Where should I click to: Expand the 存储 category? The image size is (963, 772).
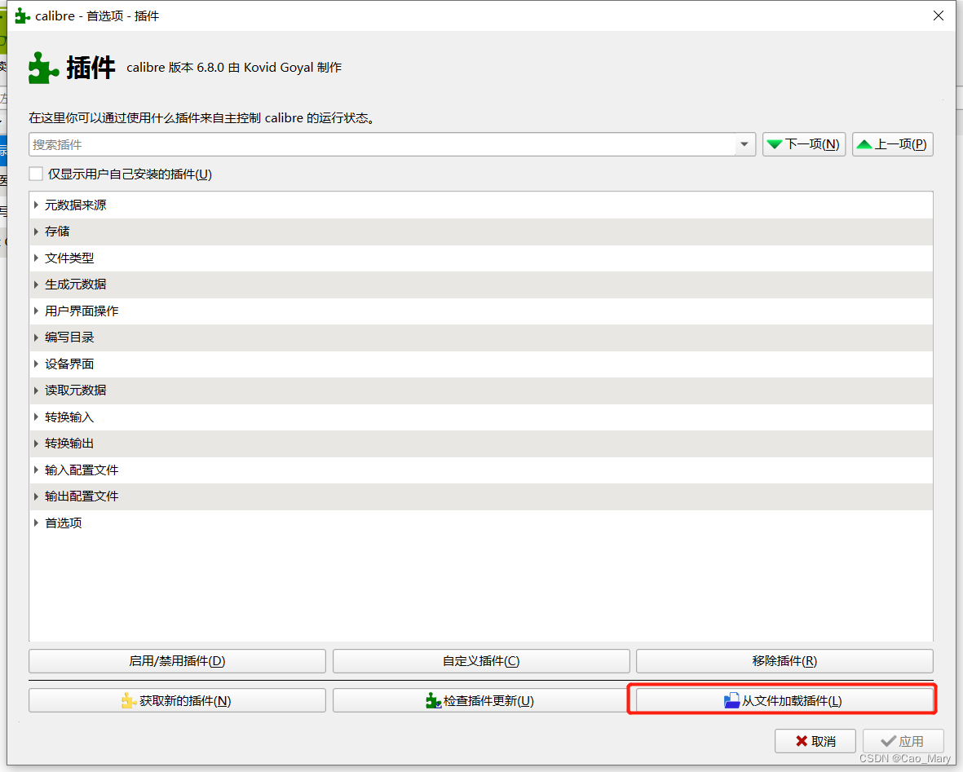pyautogui.click(x=36, y=231)
